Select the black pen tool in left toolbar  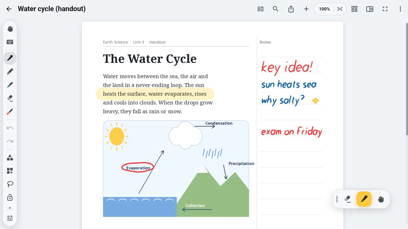click(10, 58)
